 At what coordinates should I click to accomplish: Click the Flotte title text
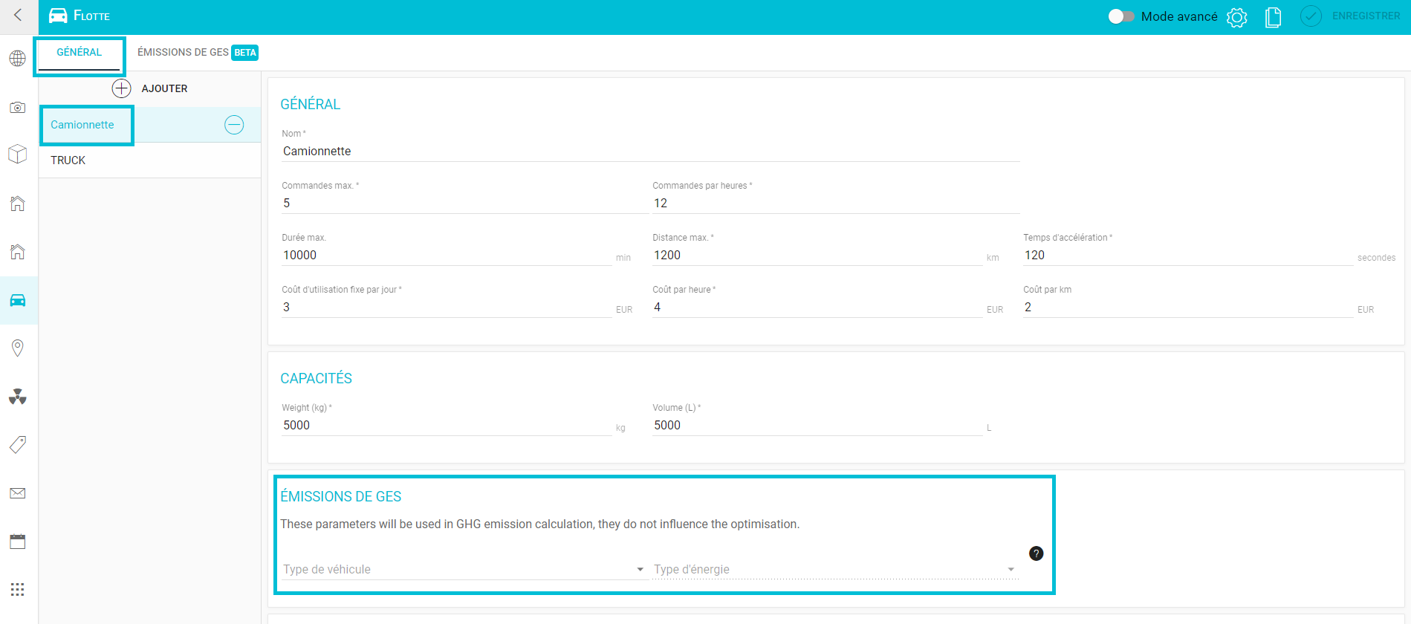(x=91, y=16)
